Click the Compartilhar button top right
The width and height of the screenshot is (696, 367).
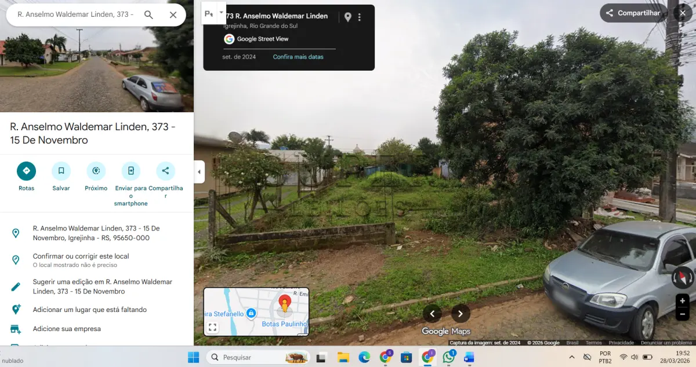click(633, 13)
